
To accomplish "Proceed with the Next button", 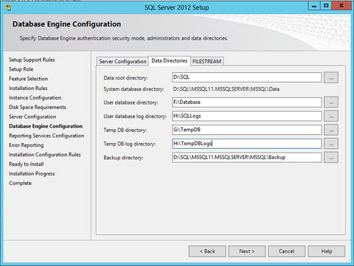I will coord(247,251).
